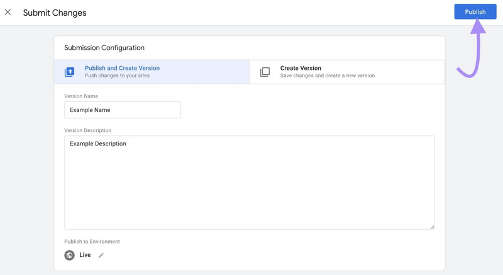503x275 pixels.
Task: Close the Submit Changes panel
Action: pyautogui.click(x=8, y=12)
